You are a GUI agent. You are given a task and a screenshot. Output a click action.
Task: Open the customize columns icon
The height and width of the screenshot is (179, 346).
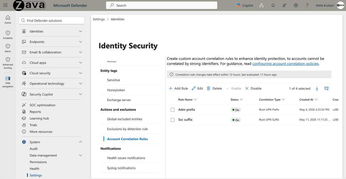pos(326,88)
